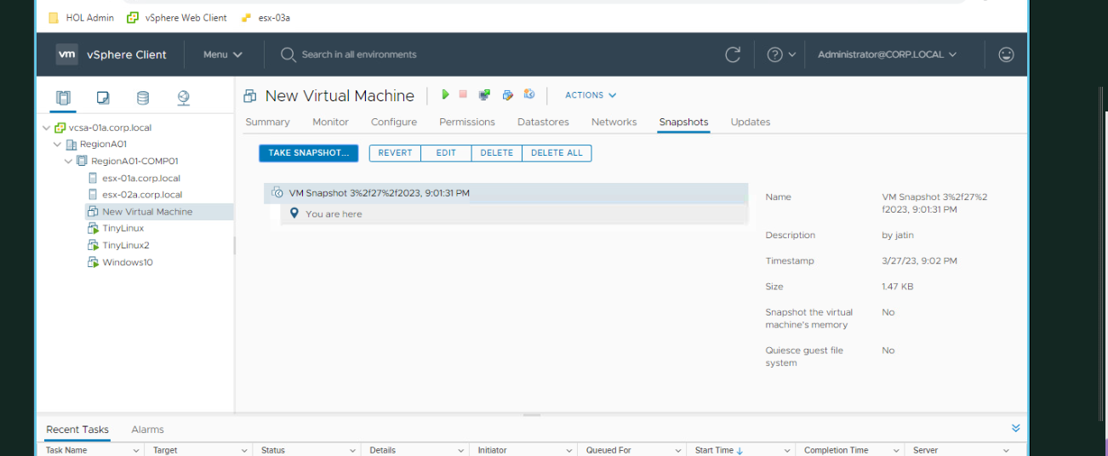This screenshot has height=456, width=1108.
Task: Click the vmware logo
Action: (67, 54)
